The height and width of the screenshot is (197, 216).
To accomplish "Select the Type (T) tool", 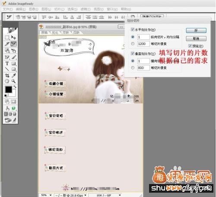I will pyautogui.click(x=7, y=64).
